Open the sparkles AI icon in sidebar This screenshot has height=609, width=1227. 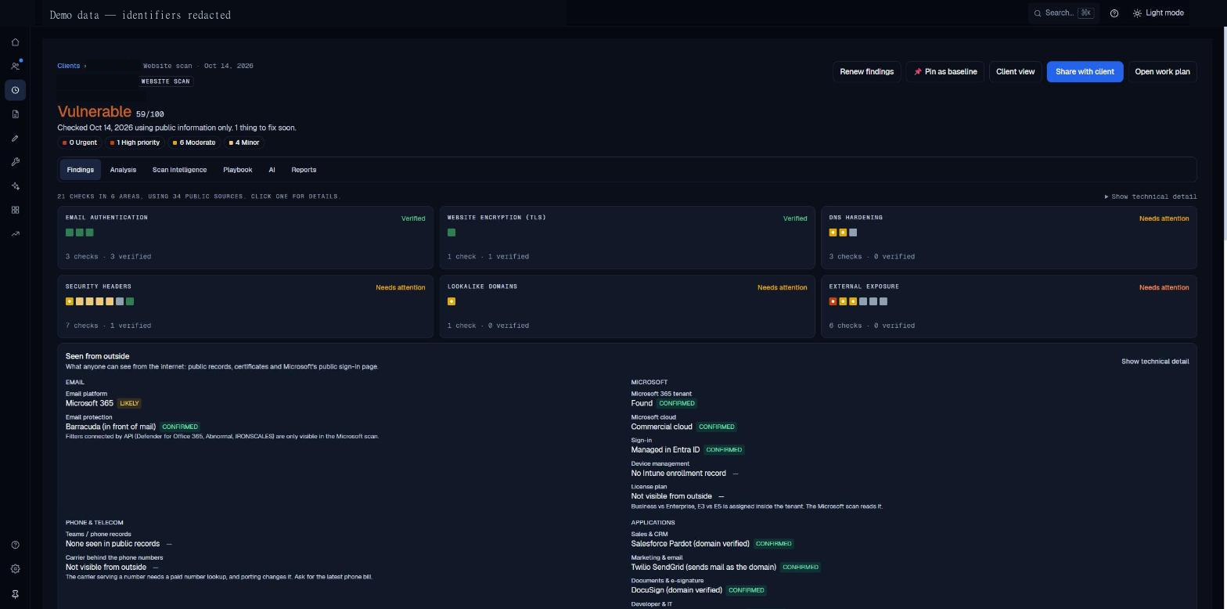15,186
